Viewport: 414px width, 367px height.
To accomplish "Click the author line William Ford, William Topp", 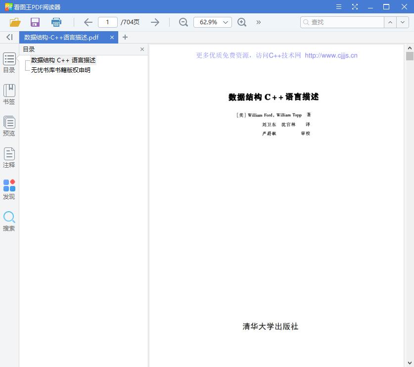I will tap(275, 115).
